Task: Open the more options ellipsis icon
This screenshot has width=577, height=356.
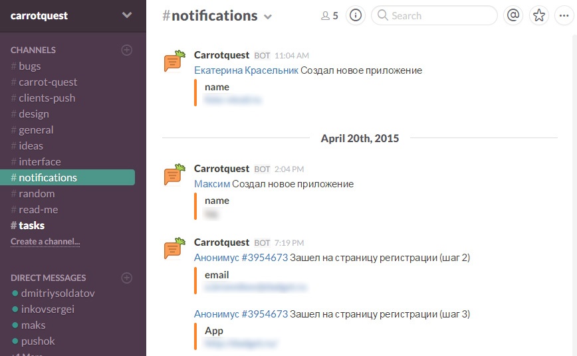Action: pyautogui.click(x=564, y=15)
